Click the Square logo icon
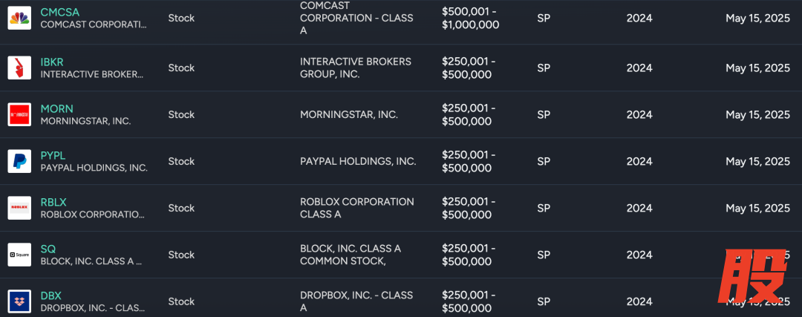Screen dimensions: 802x317 click(x=19, y=255)
